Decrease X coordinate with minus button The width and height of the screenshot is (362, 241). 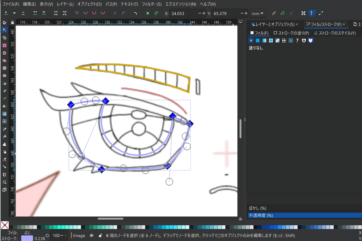point(200,13)
